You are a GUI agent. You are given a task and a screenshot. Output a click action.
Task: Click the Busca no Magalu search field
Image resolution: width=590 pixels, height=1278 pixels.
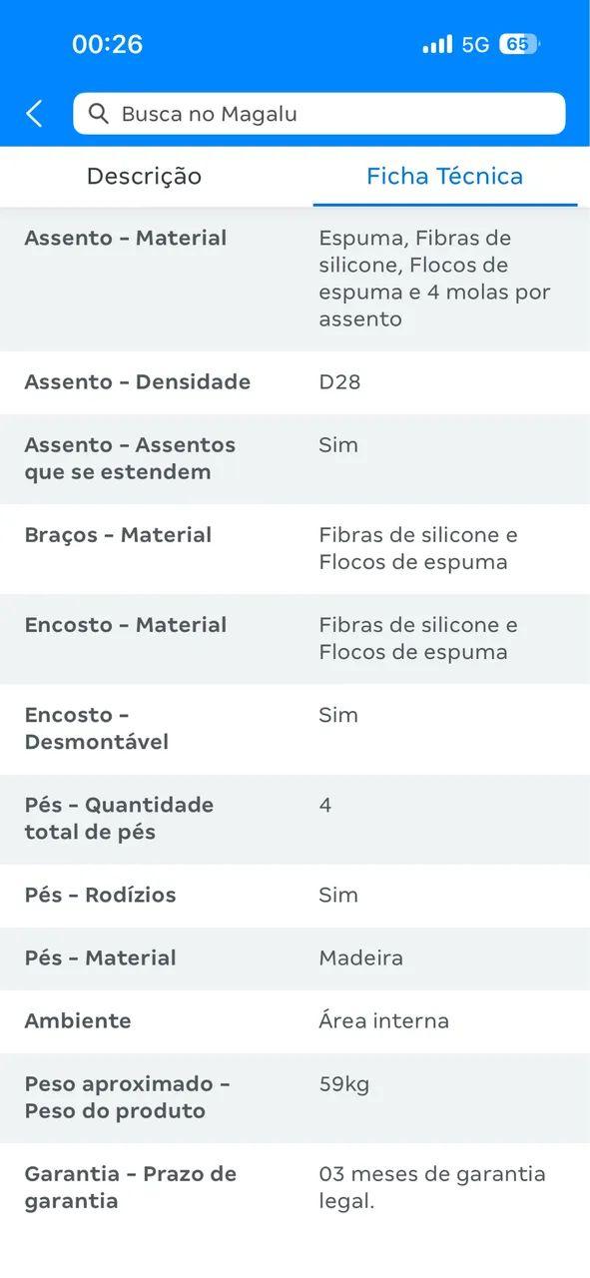(x=319, y=113)
